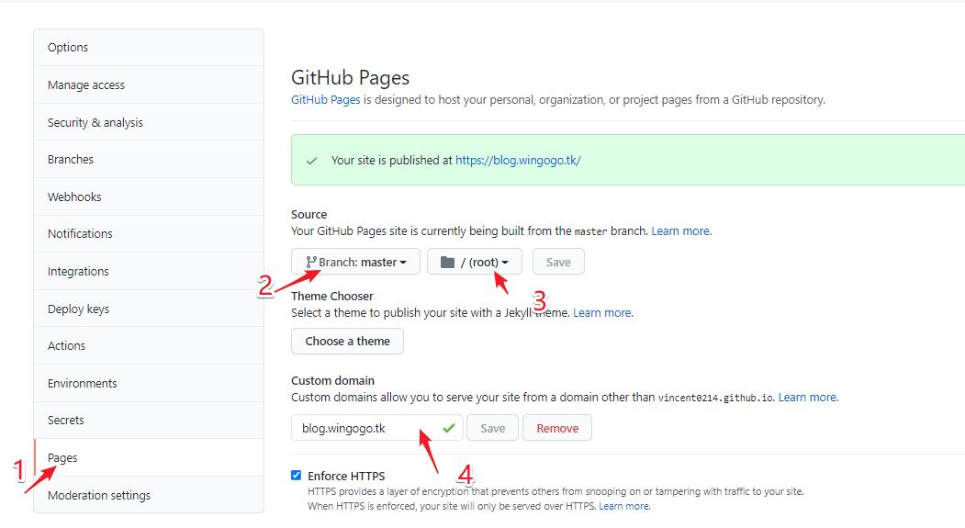Click green checkmark in custom domain field
The width and height of the screenshot is (965, 528).
449,428
